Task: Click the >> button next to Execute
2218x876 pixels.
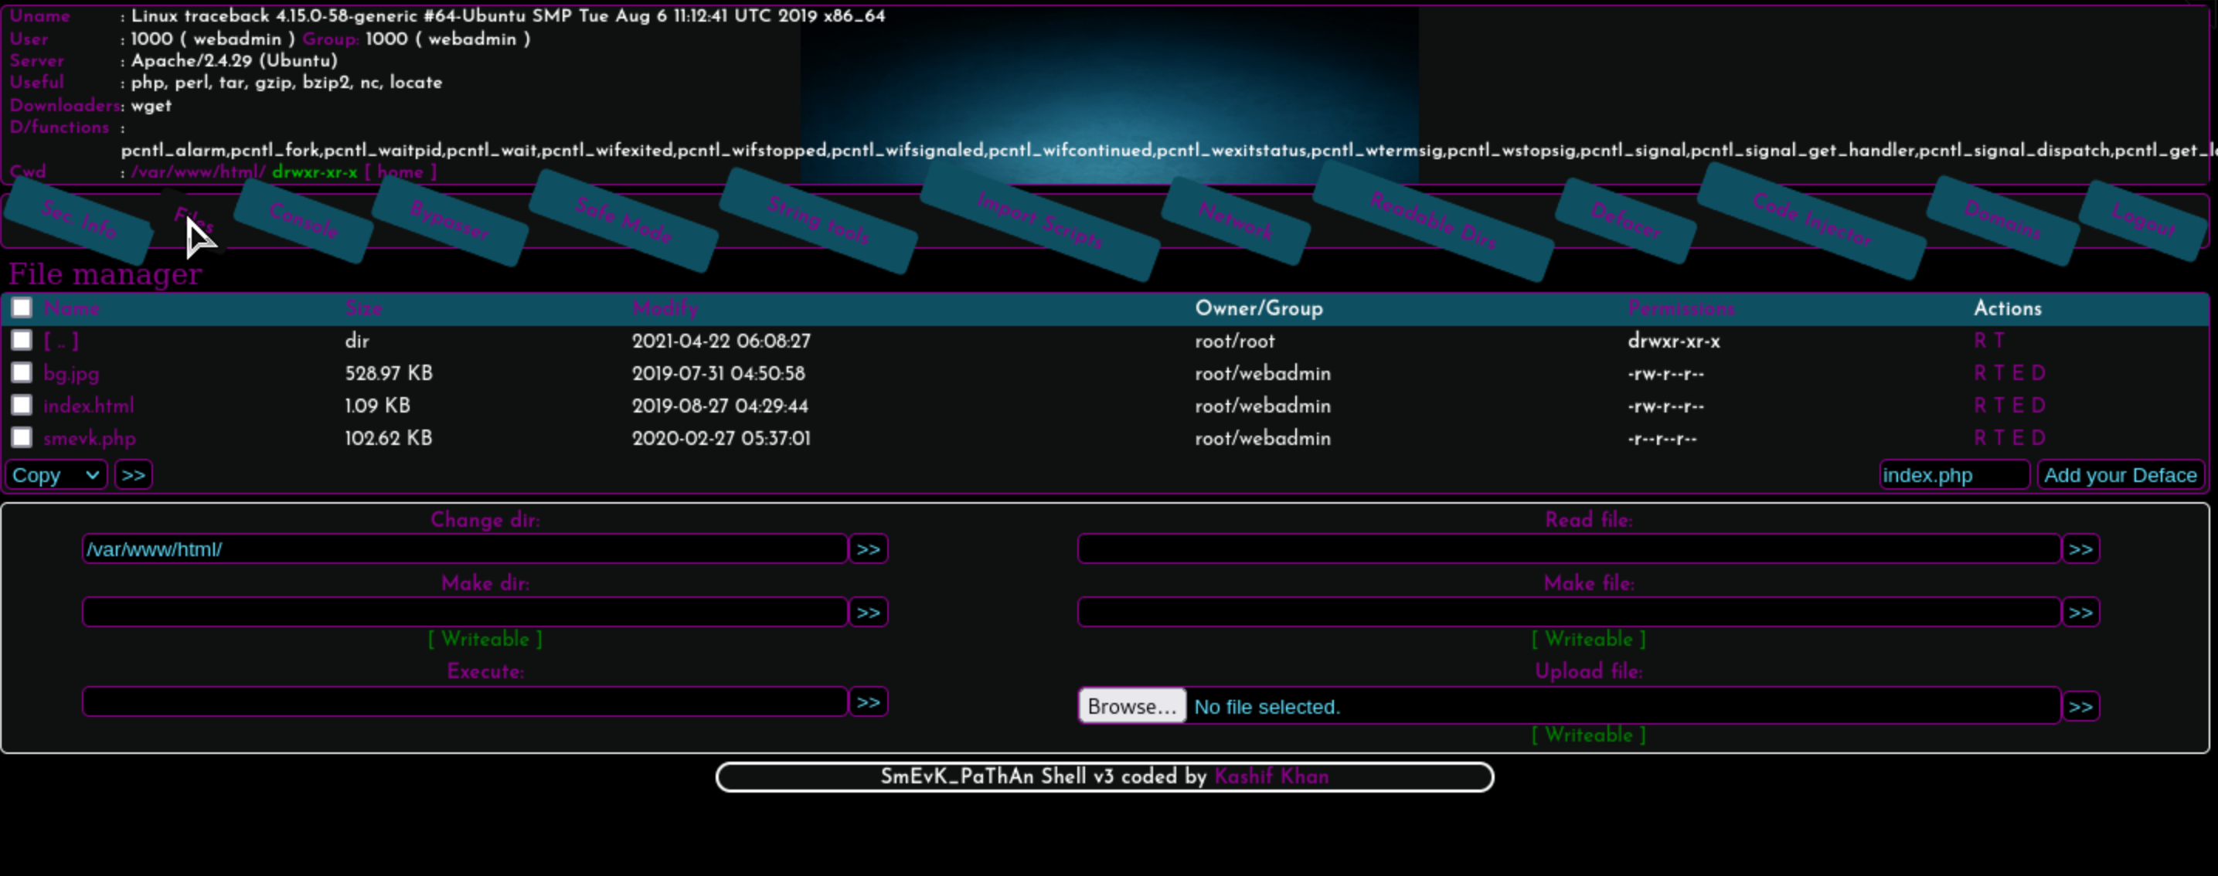Action: 868,702
